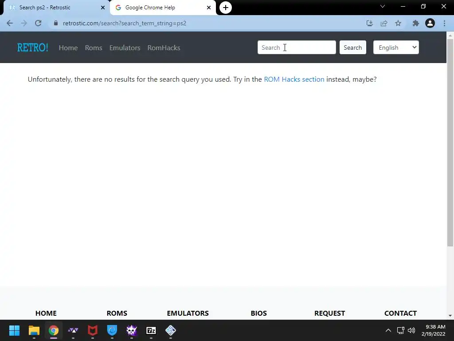This screenshot has height=341, width=454.
Task: Close the Search ps2 - Retrostic tab
Action: (x=103, y=8)
